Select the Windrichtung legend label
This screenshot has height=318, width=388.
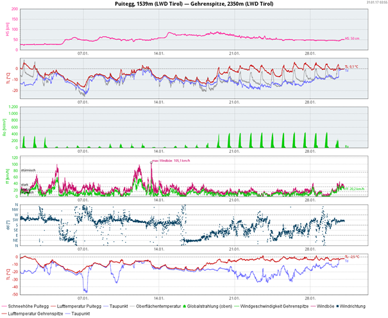[x=352, y=306]
